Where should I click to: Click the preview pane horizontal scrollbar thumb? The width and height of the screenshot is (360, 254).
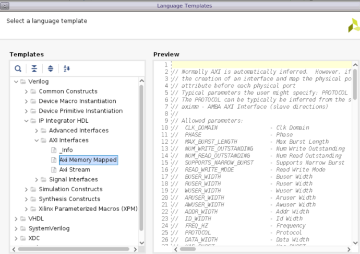[188, 249]
